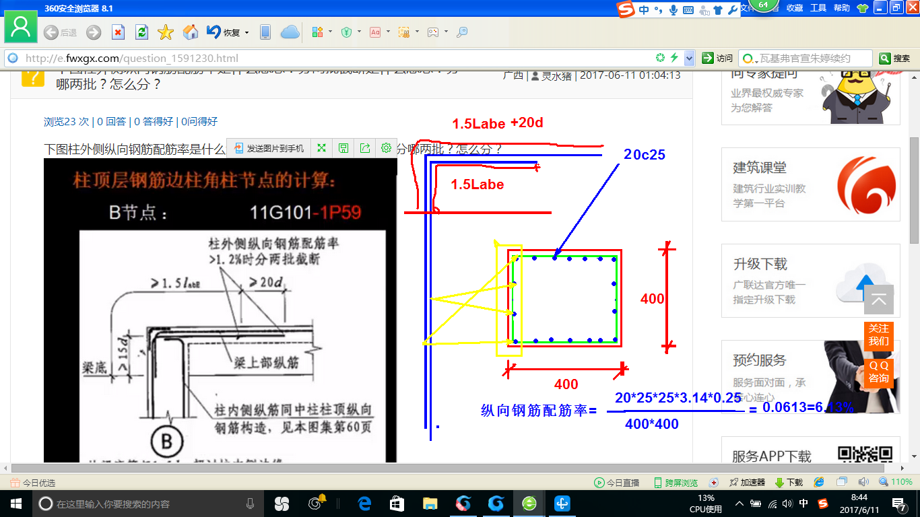Click the green user avatar icon
This screenshot has width=920, height=517.
tap(21, 28)
